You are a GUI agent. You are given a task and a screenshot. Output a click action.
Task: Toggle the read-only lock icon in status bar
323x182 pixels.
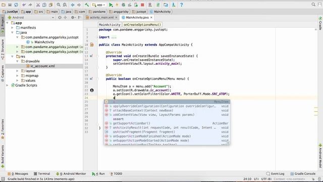pos(313,179)
